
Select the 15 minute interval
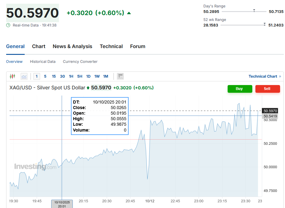(x=54, y=76)
